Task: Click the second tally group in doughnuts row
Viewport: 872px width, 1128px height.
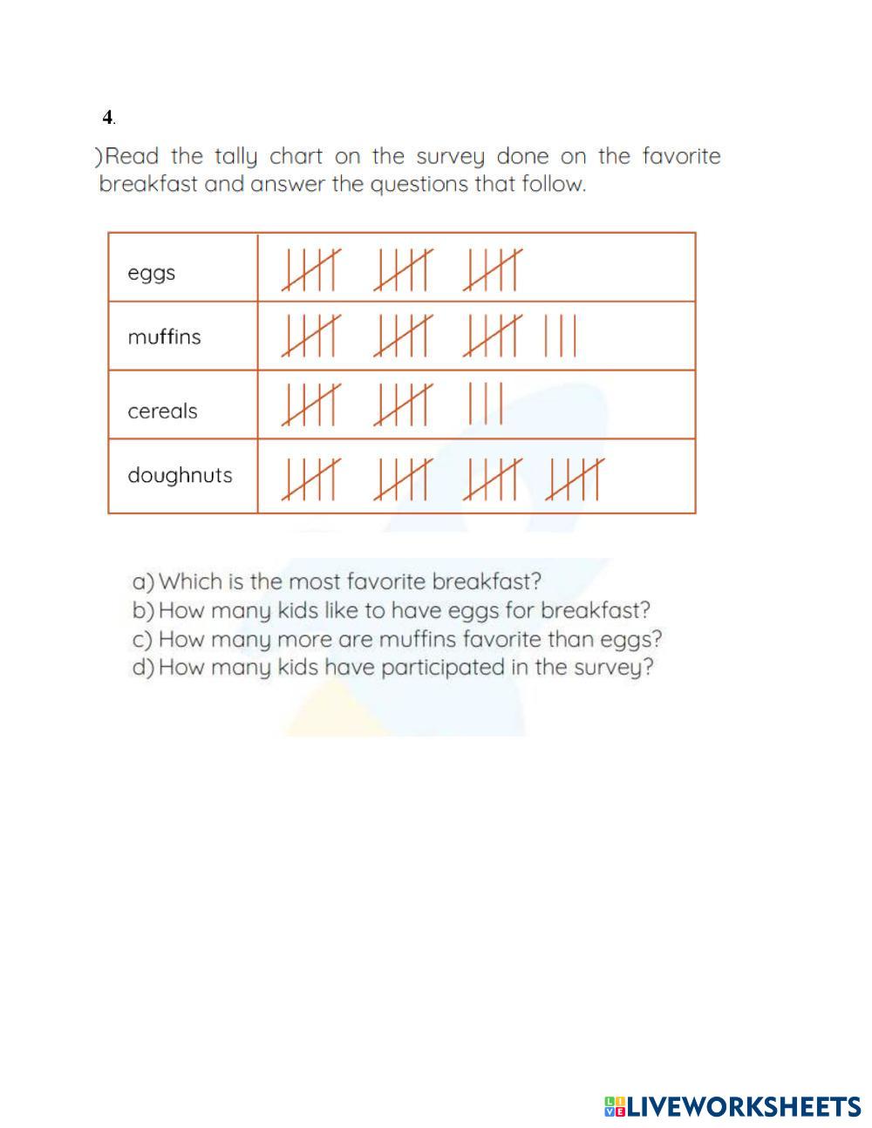Action: (x=402, y=479)
